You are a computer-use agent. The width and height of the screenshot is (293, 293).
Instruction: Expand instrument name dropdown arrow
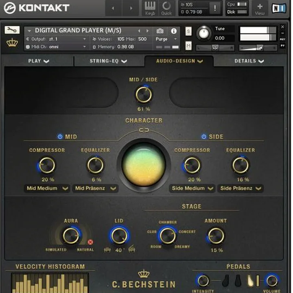[x=29, y=31]
